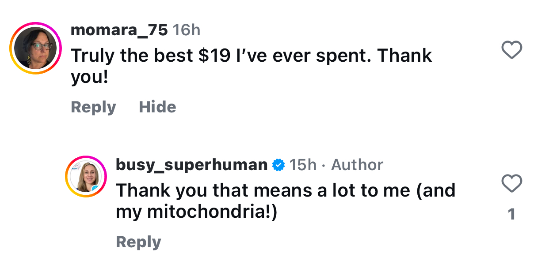Image resolution: width=549 pixels, height=268 pixels.
Task: Hide the momara_75 comment
Action: [157, 107]
